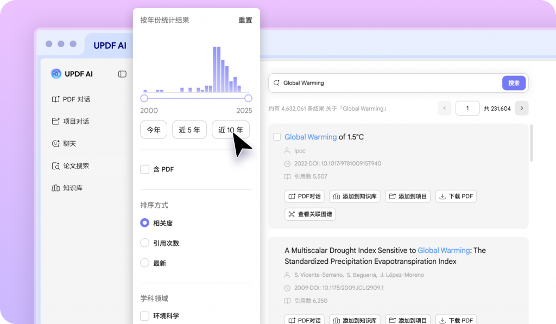Viewport: 556px width, 324px height.
Task: Click the page number input field
Action: point(467,108)
